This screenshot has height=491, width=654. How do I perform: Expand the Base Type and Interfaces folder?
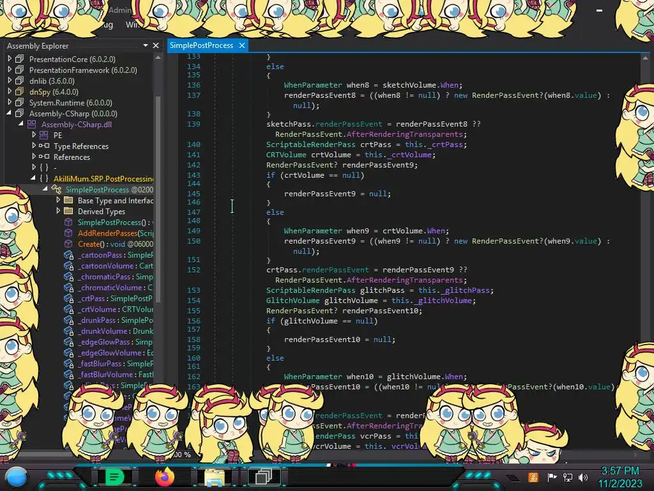point(58,200)
